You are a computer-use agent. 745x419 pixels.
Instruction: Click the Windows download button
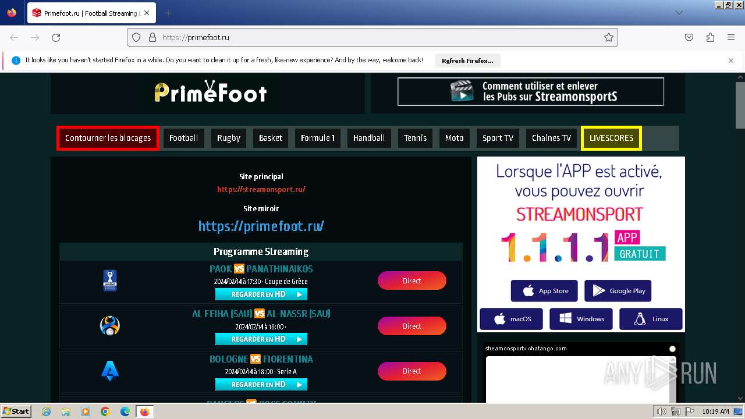[581, 319]
